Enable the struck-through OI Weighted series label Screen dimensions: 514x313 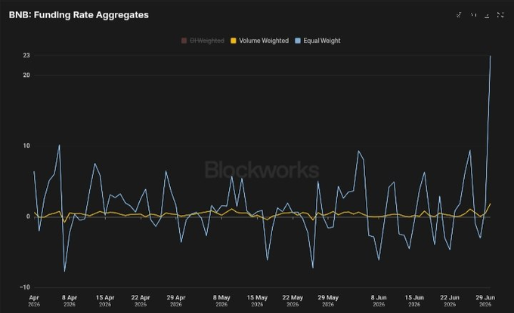(207, 41)
